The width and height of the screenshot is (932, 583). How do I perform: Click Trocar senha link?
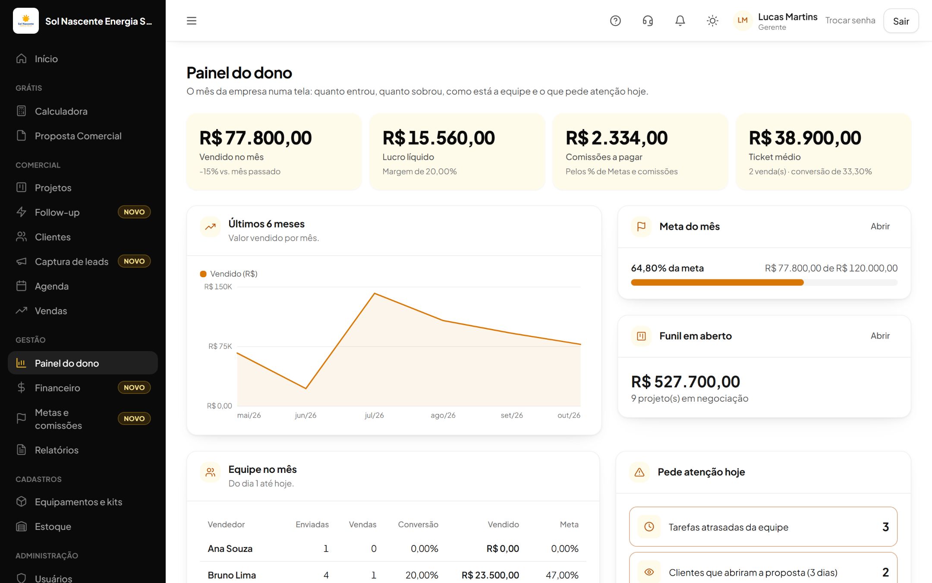[x=850, y=21]
